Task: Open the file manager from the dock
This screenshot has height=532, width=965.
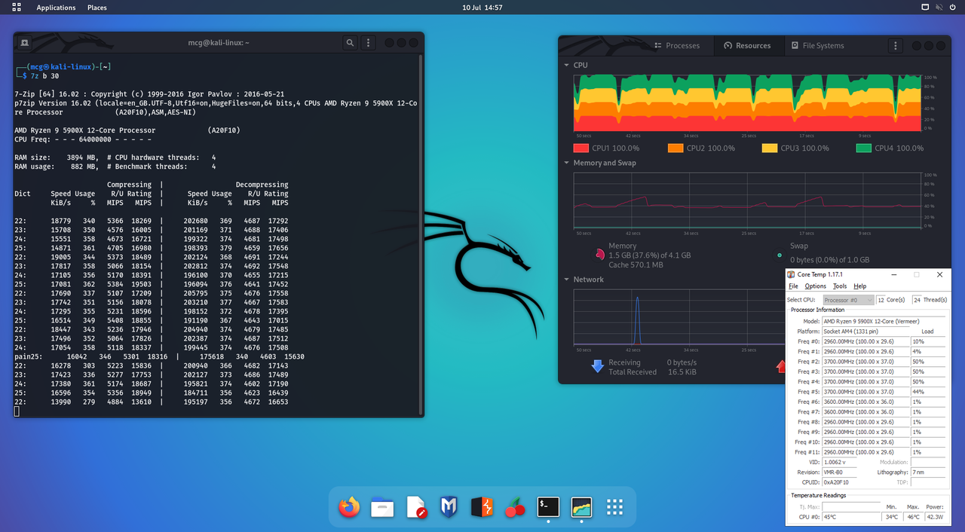Action: point(382,507)
